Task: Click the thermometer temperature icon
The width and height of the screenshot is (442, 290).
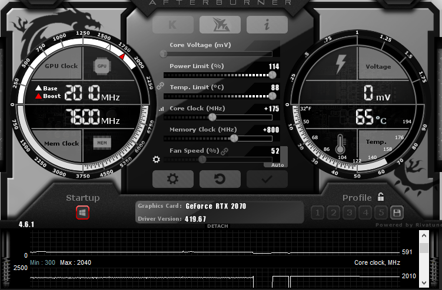Action: point(340,144)
